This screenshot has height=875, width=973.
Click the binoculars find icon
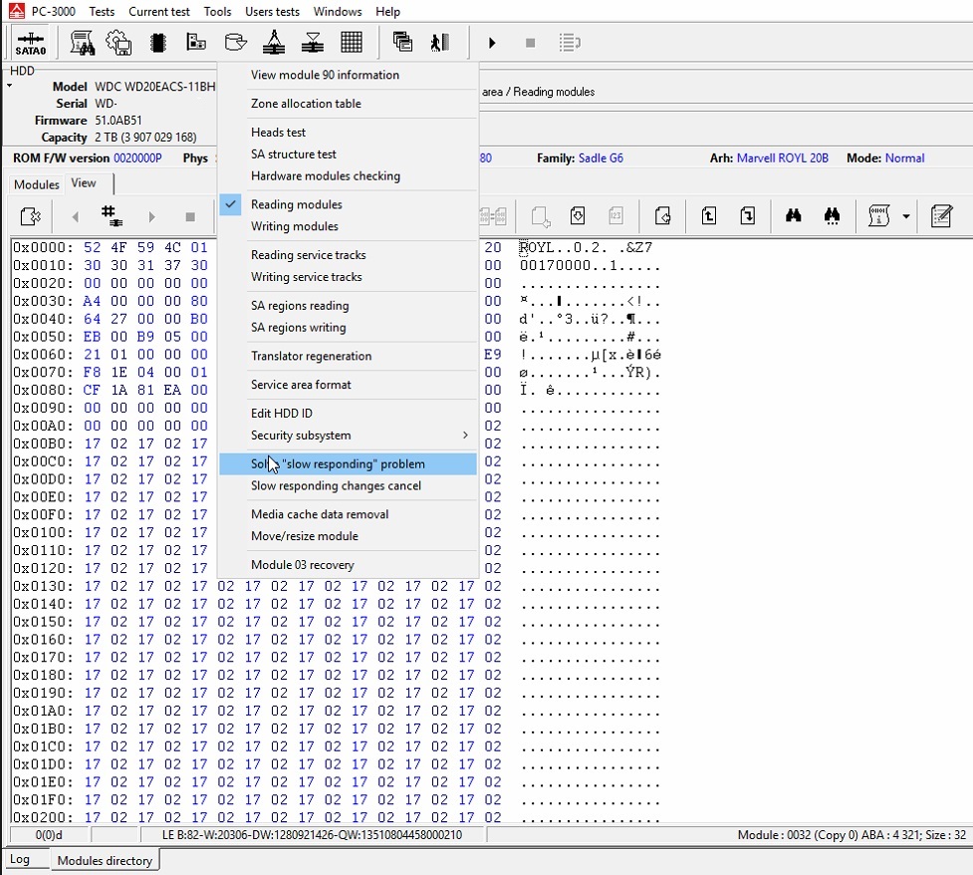tap(793, 215)
